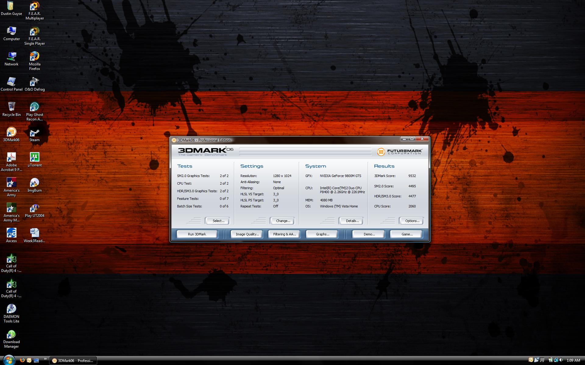585x365 pixels.
Task: Expand the quick launch overflow chevron
Action: (x=45, y=359)
